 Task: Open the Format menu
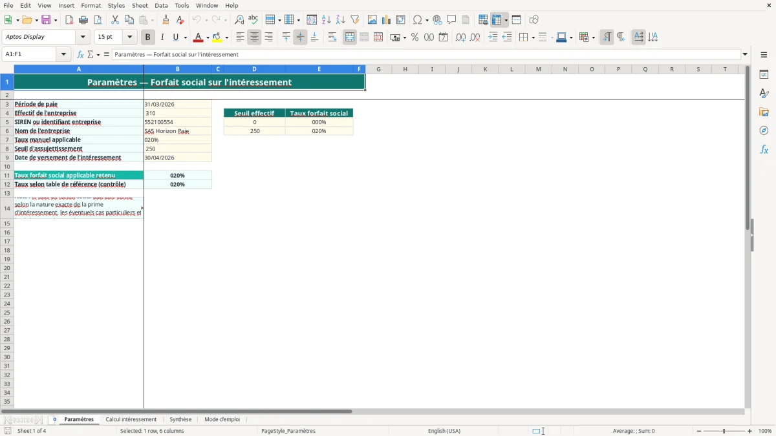click(x=91, y=5)
